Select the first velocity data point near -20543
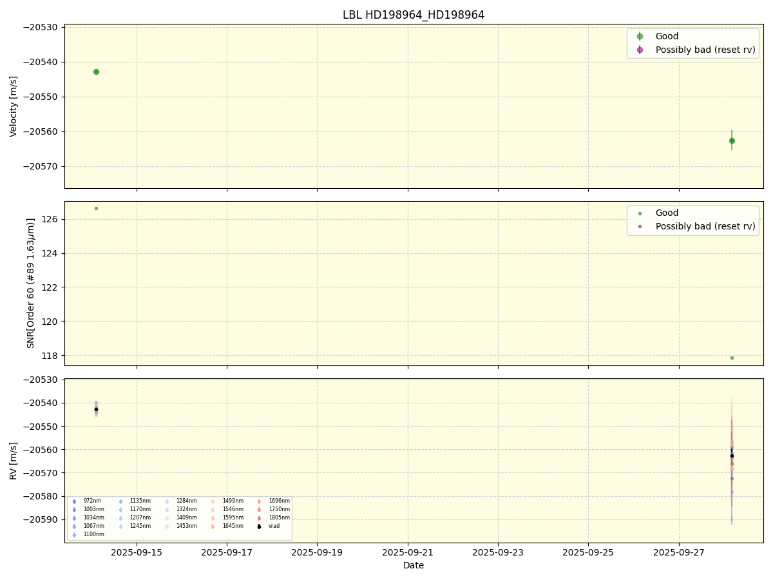The height and width of the screenshot is (580, 773). 96,72
